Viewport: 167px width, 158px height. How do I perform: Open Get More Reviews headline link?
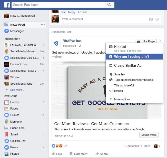(x=92, y=124)
